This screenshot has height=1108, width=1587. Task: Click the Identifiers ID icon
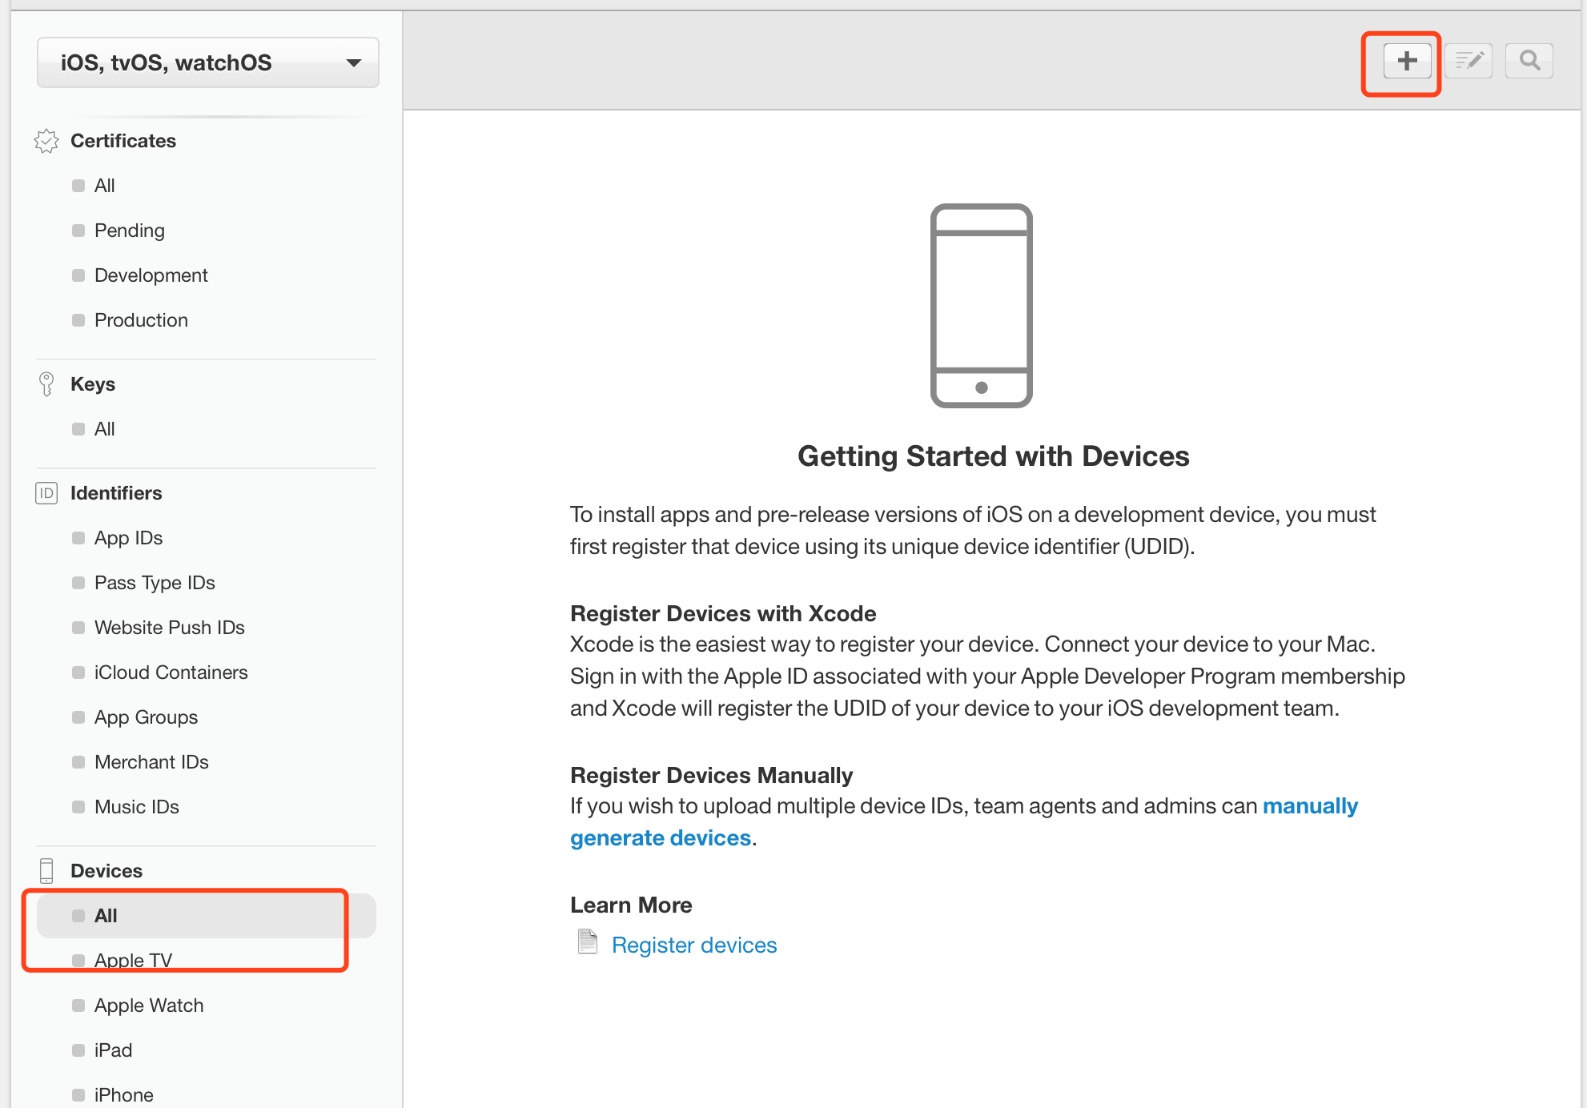46,493
